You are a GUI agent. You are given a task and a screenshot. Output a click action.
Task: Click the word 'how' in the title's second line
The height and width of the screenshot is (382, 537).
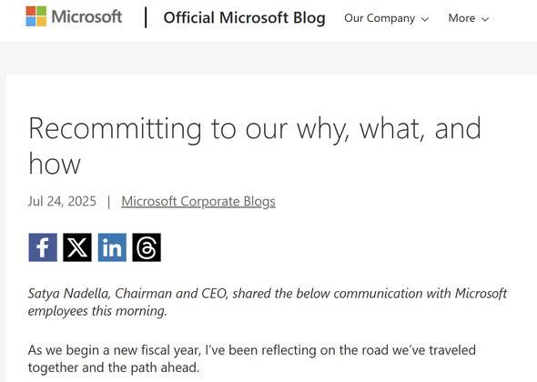[55, 164]
